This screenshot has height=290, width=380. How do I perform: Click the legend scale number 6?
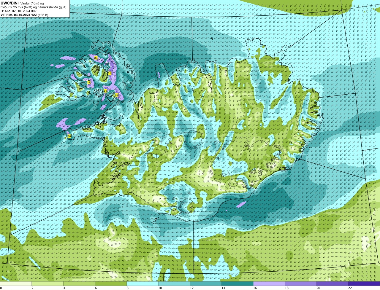96,288
